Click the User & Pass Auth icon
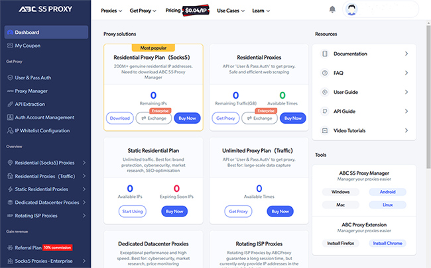 (9, 79)
